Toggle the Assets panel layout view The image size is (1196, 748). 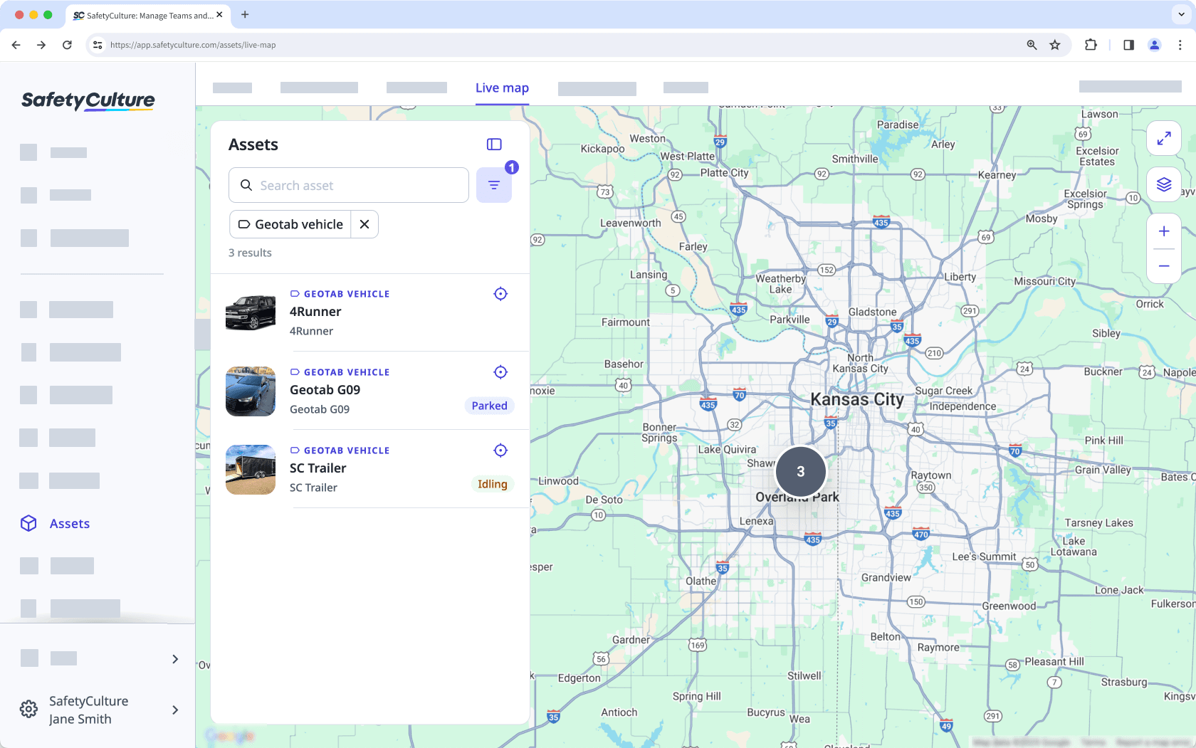494,144
